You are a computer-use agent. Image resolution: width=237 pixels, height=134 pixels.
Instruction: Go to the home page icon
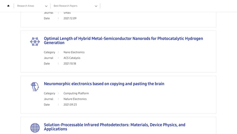(x=8, y=6)
